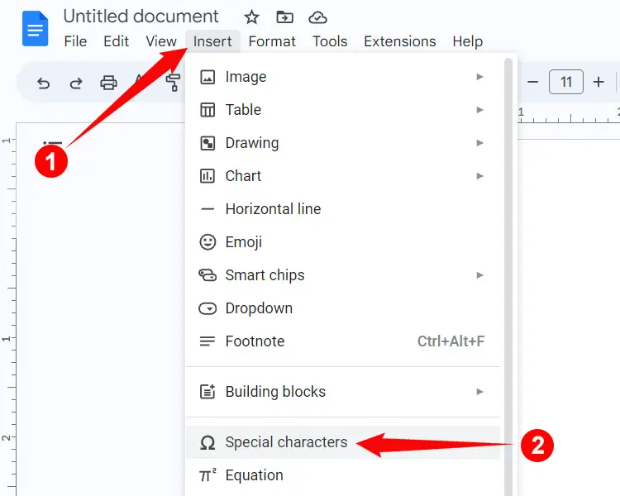
Task: Click the move to folder icon
Action: 284,17
